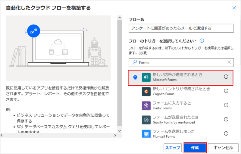Deselect the checked Microsoft Forms trigger radio
241x154 pixels.
pos(135,77)
